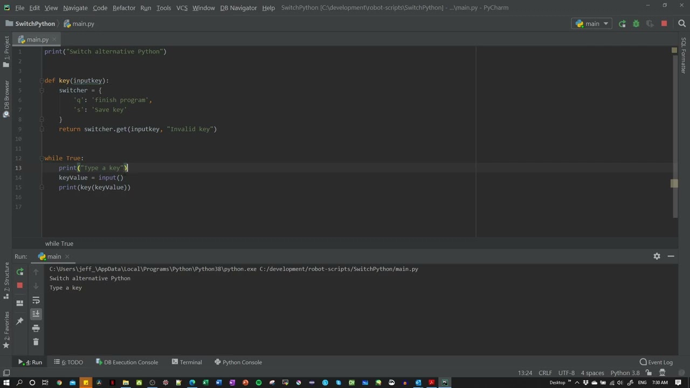Viewport: 690px width, 388px height.
Task: Open the Navigate menu
Action: click(75, 8)
